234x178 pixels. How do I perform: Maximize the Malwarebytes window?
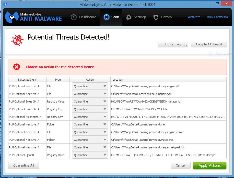point(217,3)
